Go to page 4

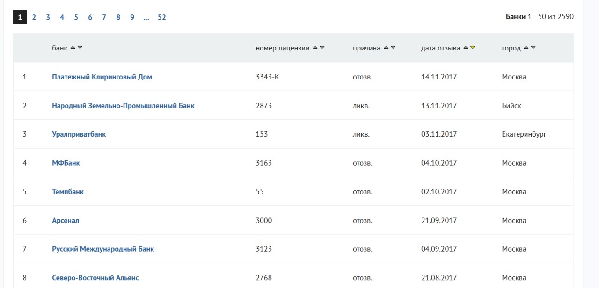(62, 17)
